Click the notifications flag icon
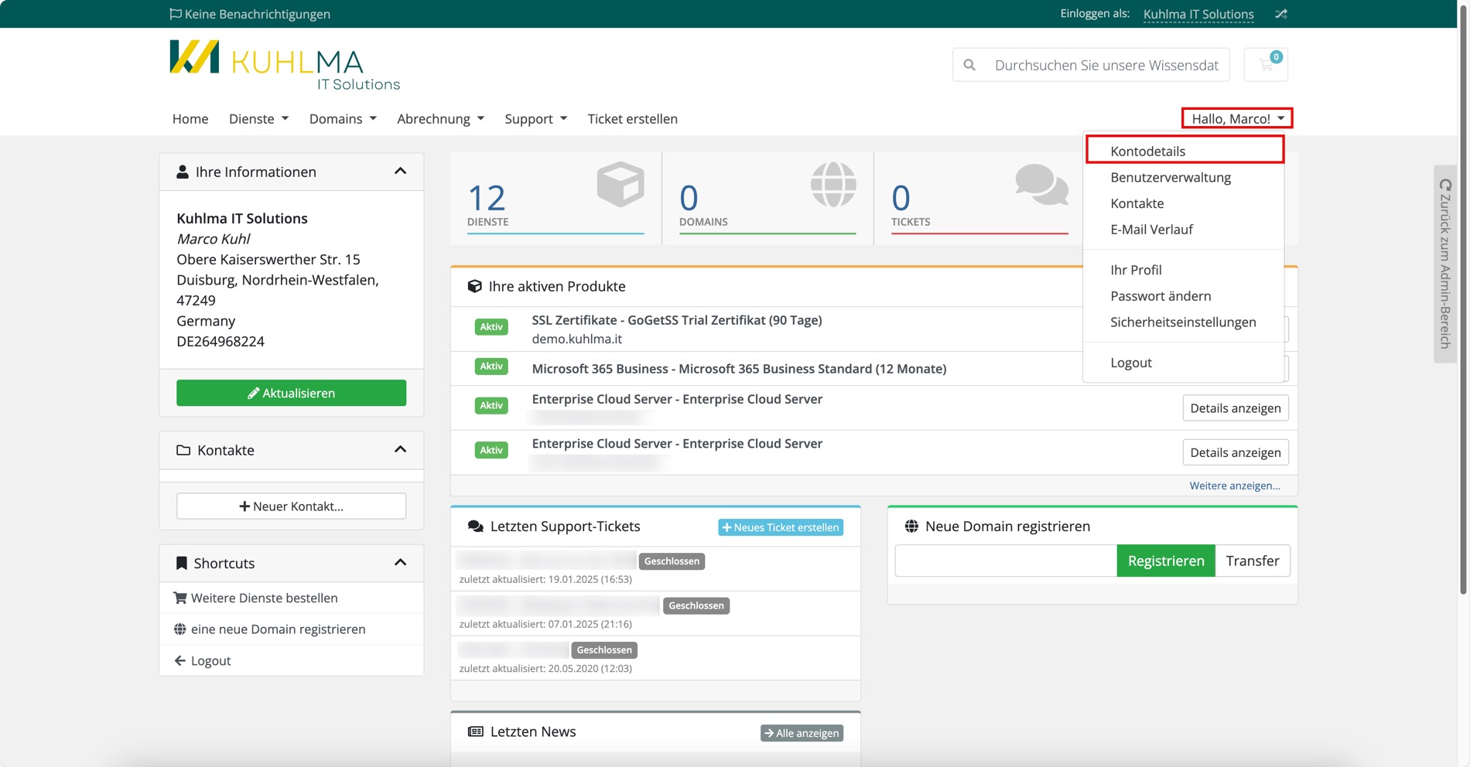Image resolution: width=1470 pixels, height=767 pixels. coord(176,14)
